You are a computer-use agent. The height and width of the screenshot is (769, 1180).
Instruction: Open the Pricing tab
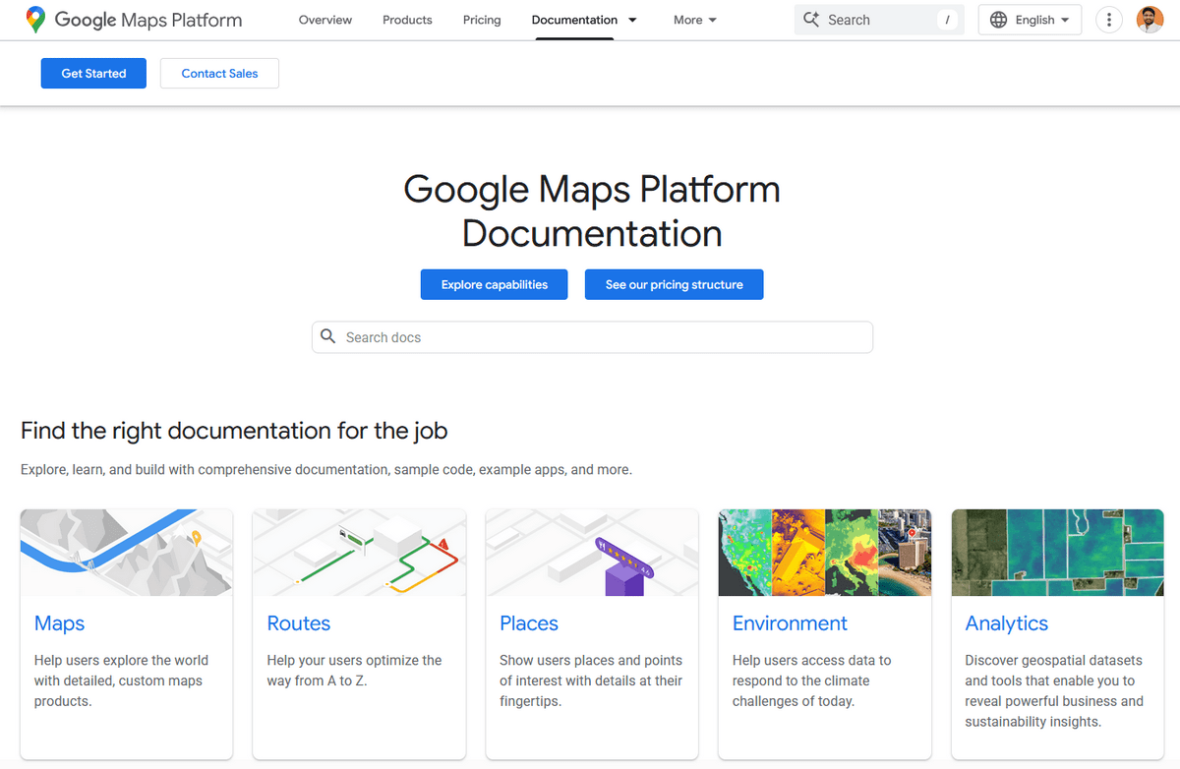482,20
